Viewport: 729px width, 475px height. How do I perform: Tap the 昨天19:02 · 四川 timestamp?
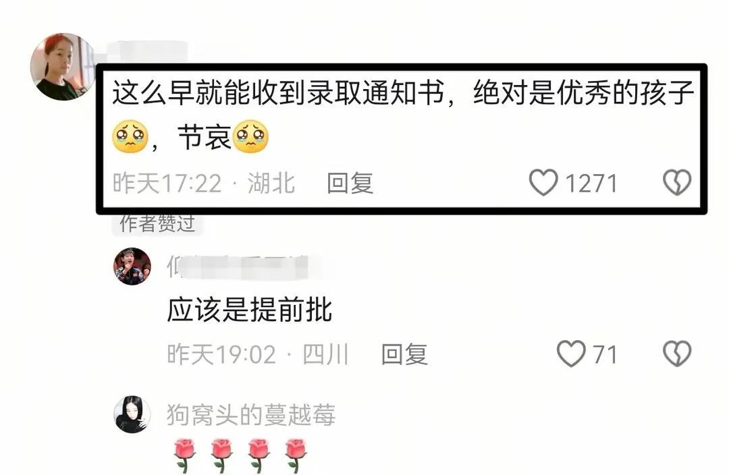pos(258,354)
